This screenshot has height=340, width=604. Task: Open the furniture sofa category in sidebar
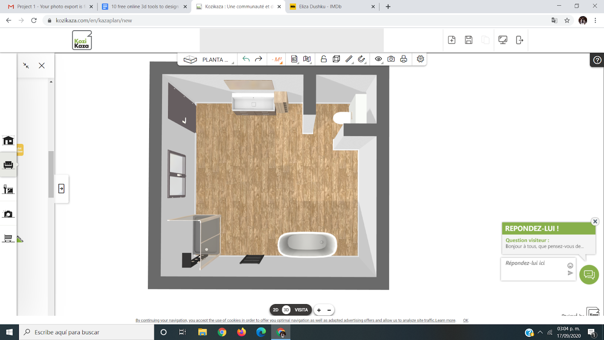coord(8,165)
